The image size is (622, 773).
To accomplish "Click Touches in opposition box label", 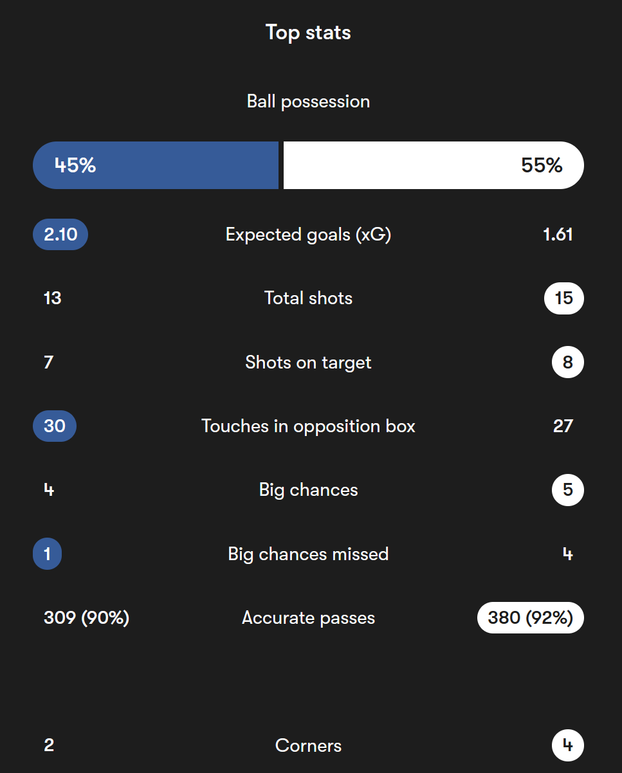I will 308,426.
